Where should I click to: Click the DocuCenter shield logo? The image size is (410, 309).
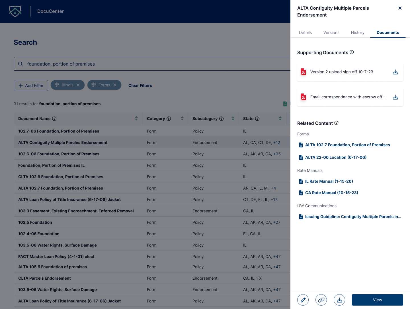[x=15, y=11]
